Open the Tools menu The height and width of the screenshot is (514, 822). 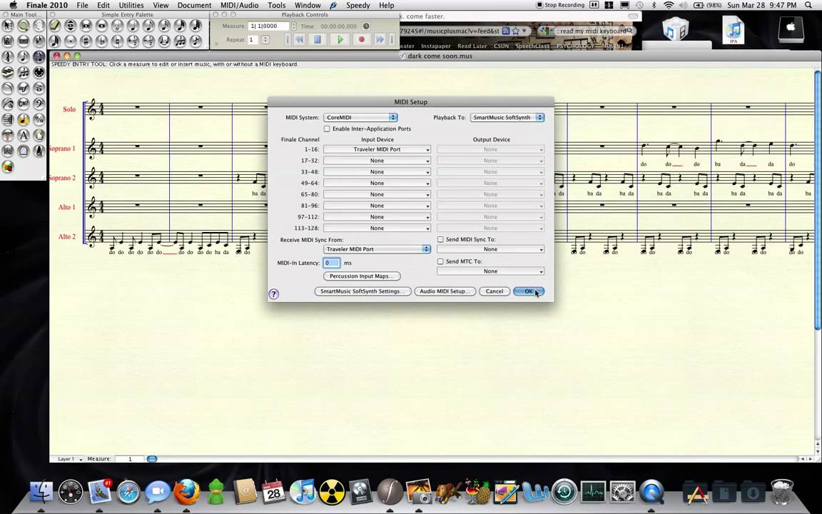coord(276,5)
